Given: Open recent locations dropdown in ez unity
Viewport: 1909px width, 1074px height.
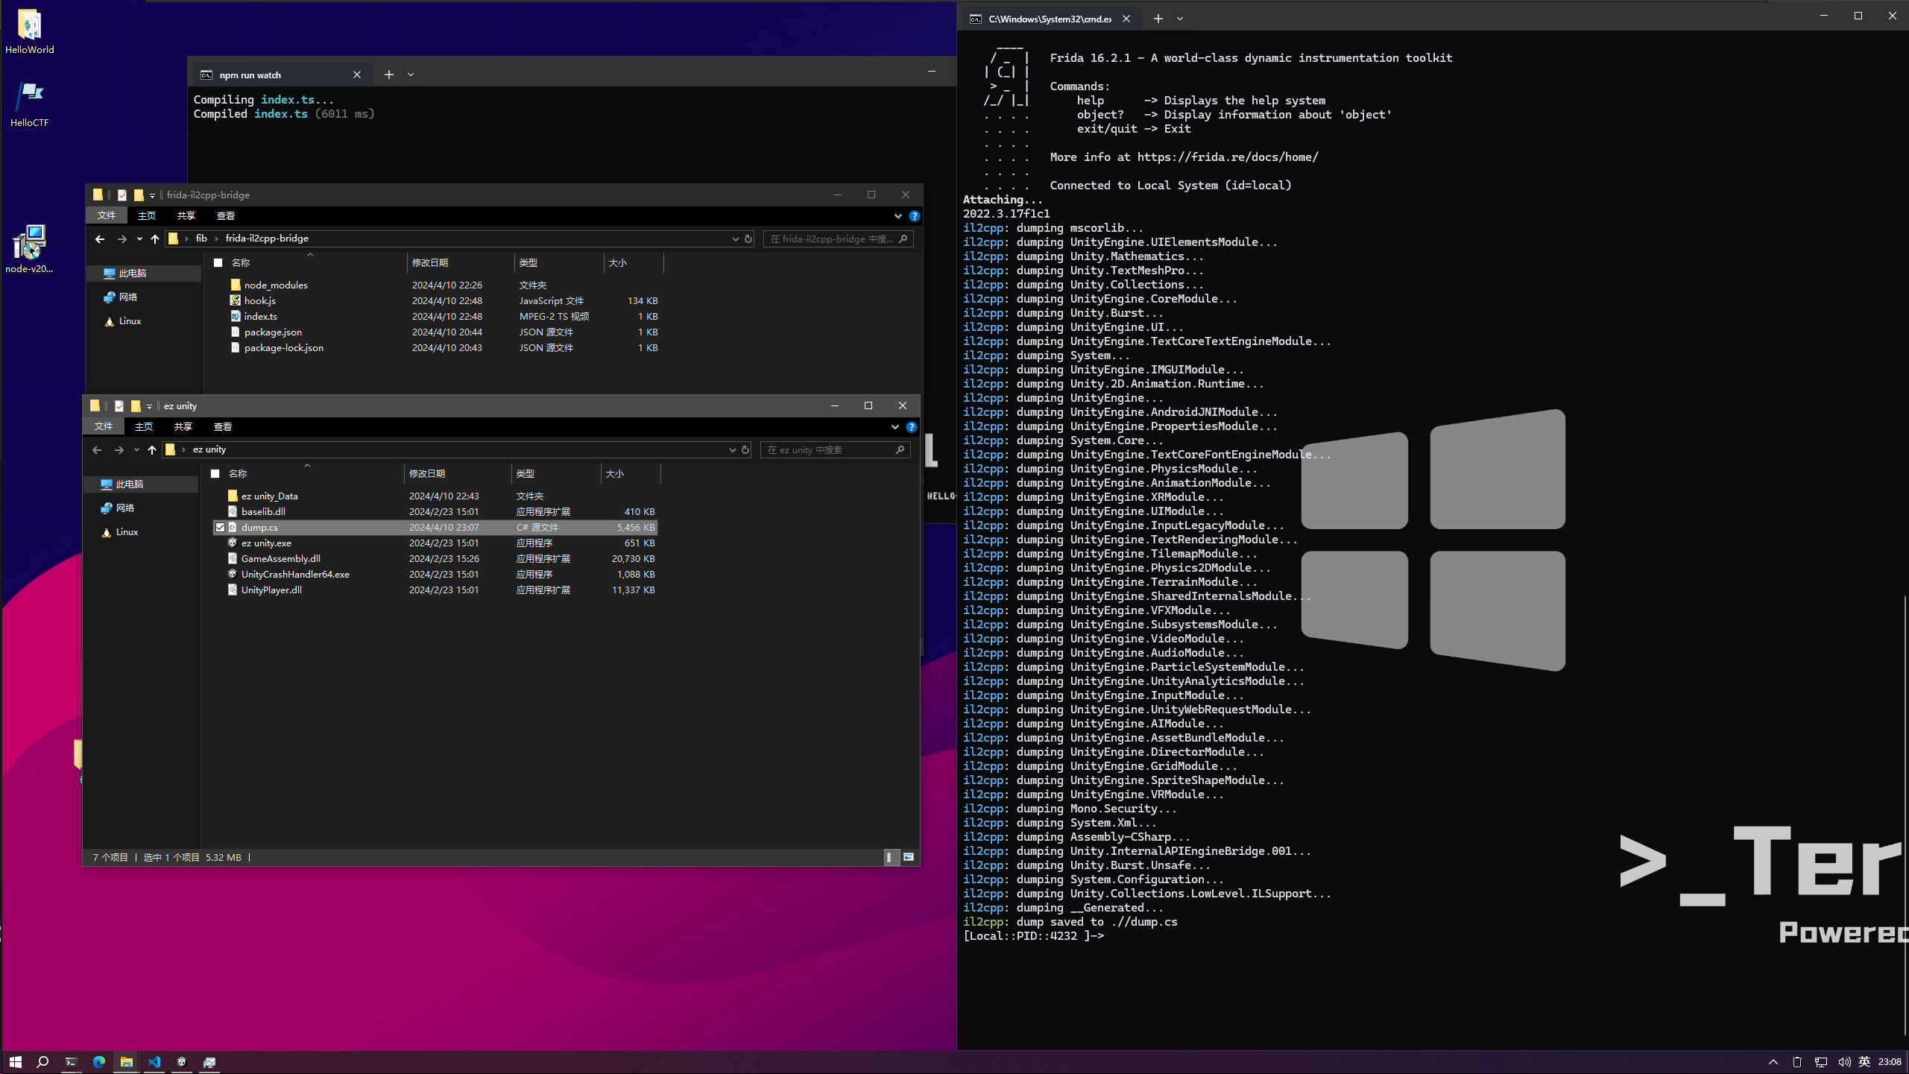Looking at the screenshot, I should (x=136, y=450).
